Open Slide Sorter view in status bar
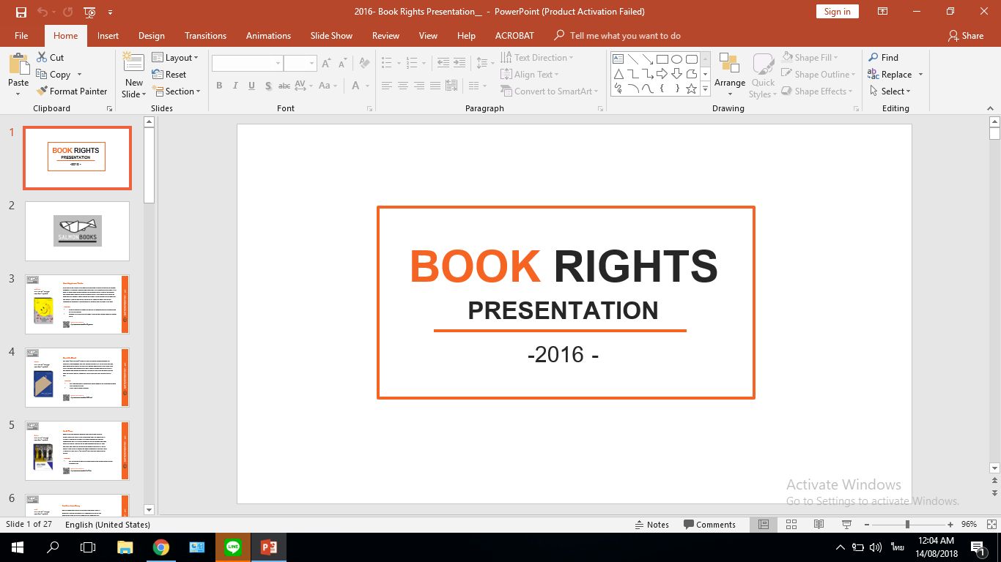The image size is (1001, 562). [791, 525]
